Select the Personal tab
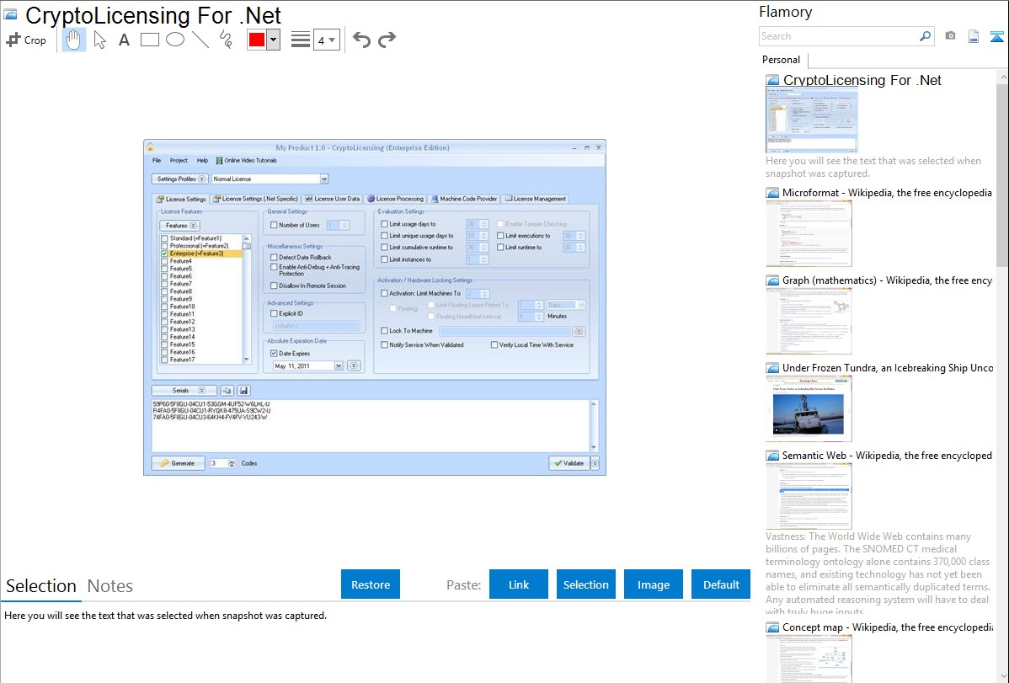 (x=782, y=60)
